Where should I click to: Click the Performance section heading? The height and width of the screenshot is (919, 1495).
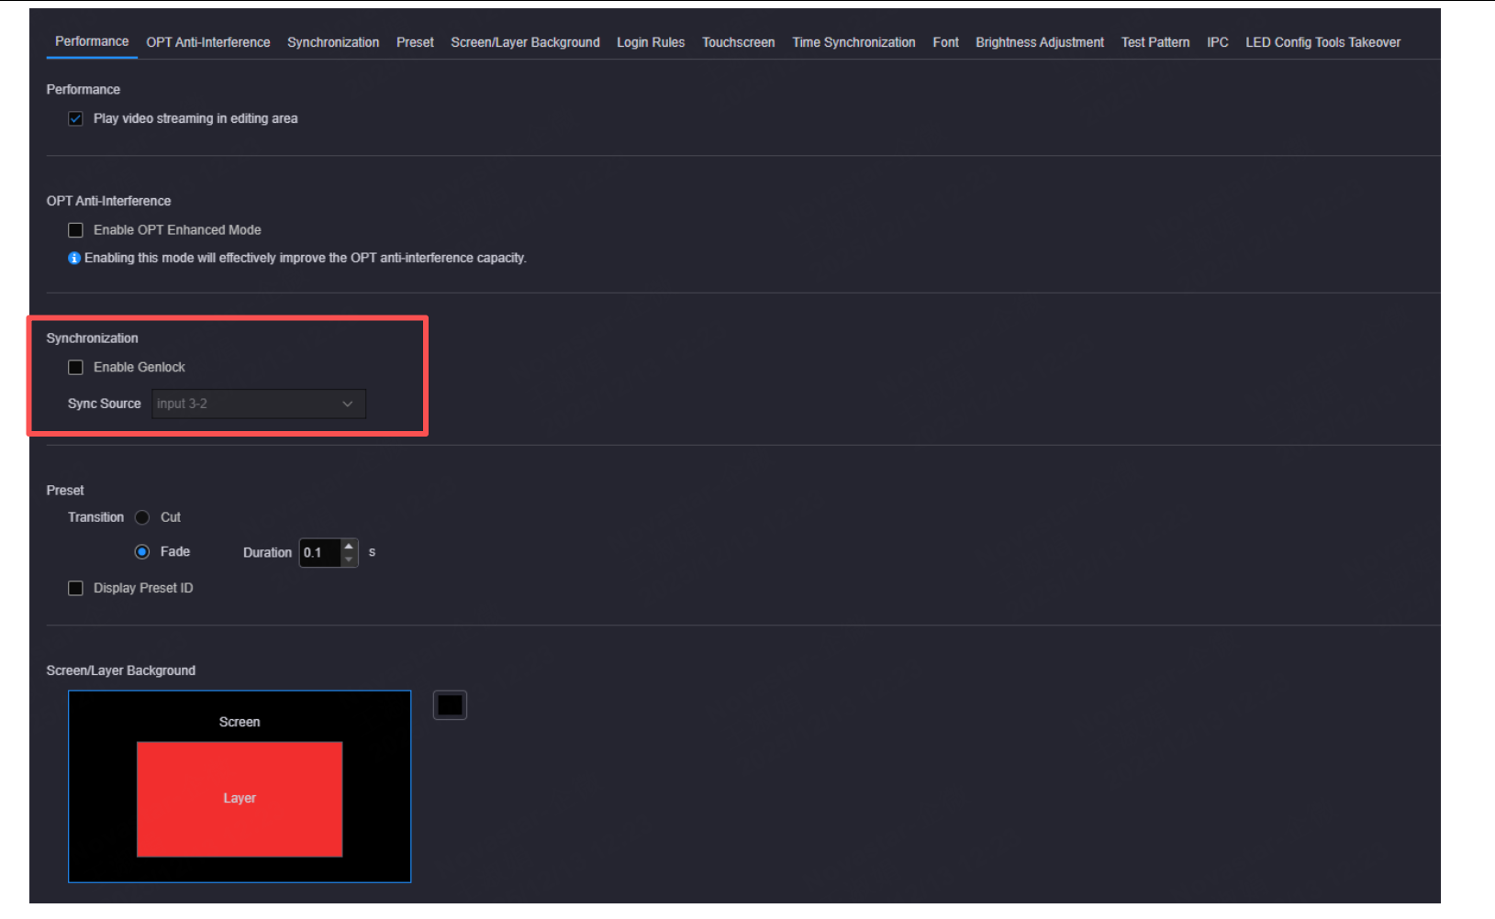click(x=84, y=89)
